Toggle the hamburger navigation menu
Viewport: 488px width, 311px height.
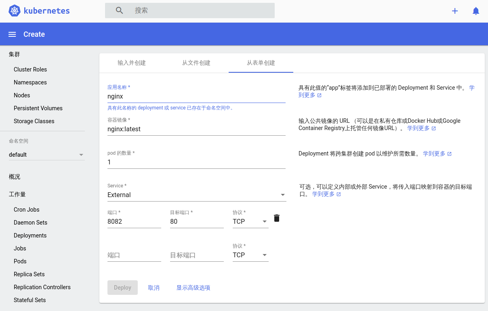12,34
